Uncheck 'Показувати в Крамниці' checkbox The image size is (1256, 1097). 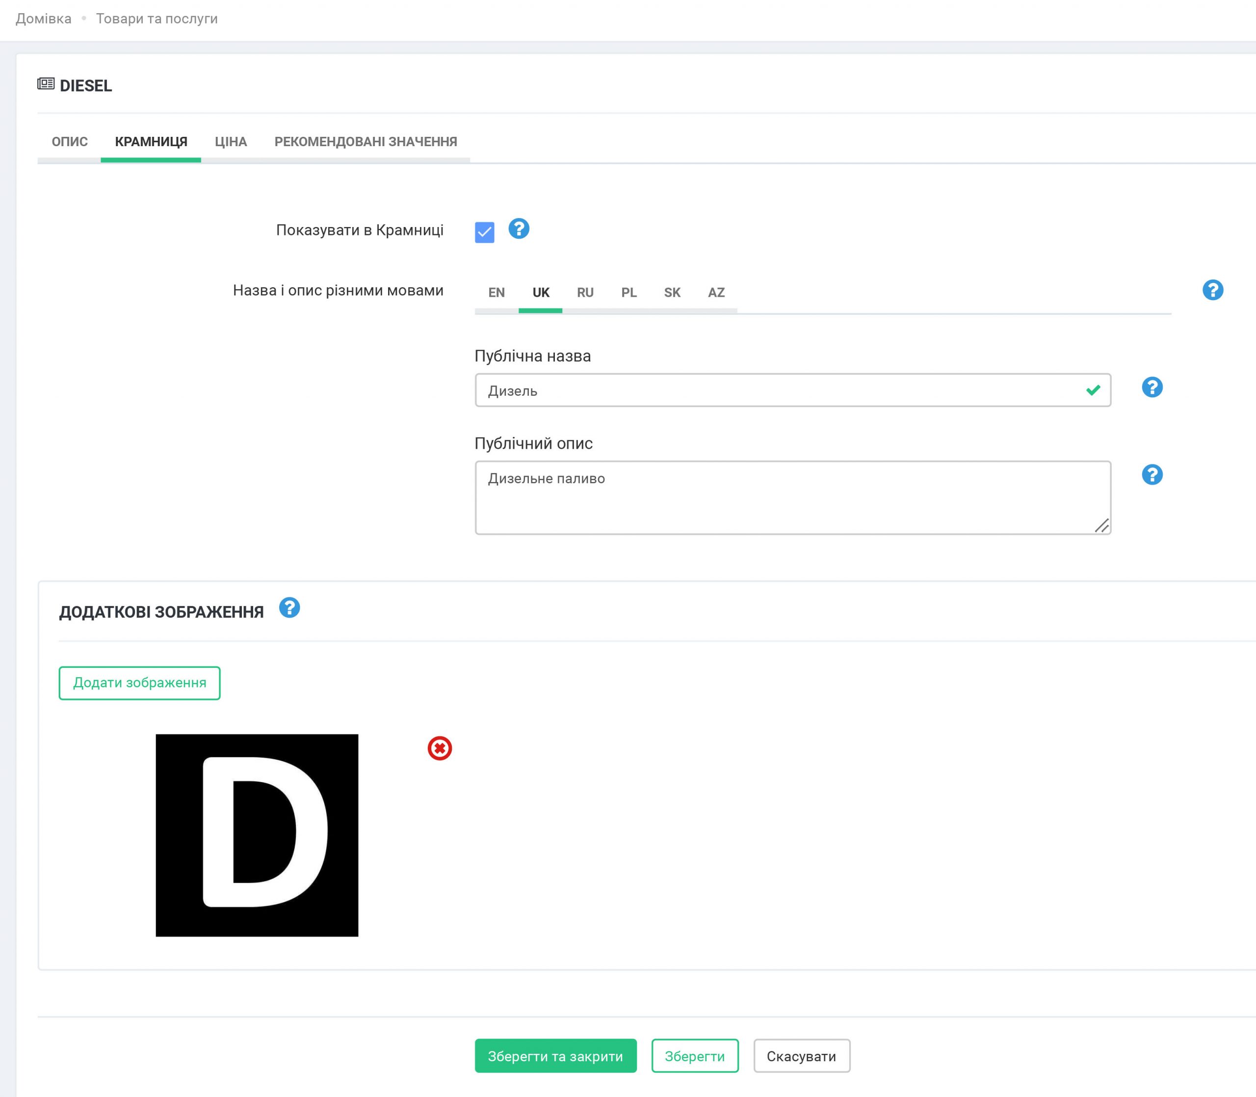point(484,232)
